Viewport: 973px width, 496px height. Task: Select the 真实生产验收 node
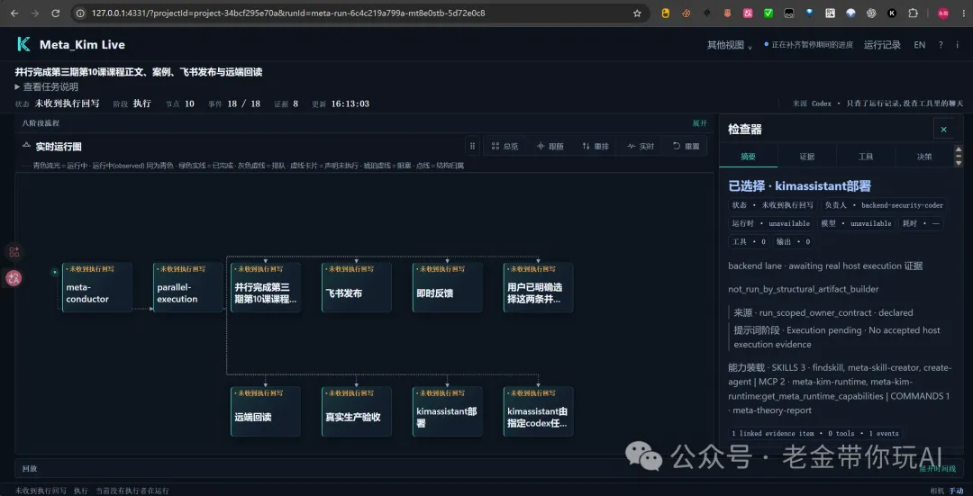pyautogui.click(x=356, y=411)
